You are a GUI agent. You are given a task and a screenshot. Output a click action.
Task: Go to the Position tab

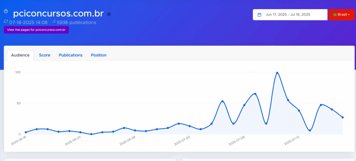[x=99, y=55]
